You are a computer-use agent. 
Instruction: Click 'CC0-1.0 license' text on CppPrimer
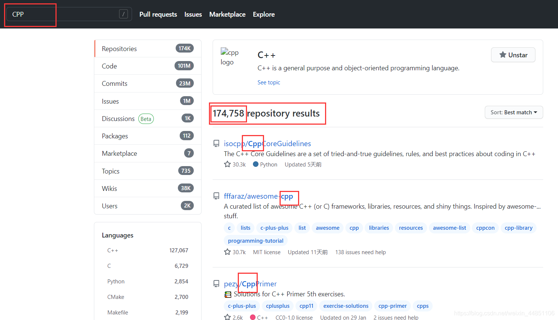pyautogui.click(x=294, y=317)
